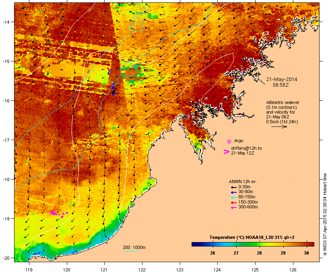Click the '21-May 12Z' drifters label
The image size is (330, 273).
click(242, 153)
